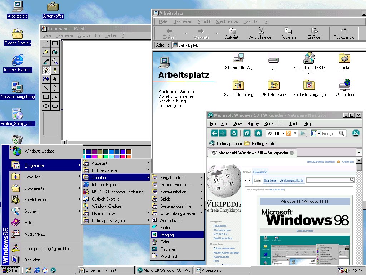
Task: Reload the page in Netscape Navigator
Action: tap(234, 133)
